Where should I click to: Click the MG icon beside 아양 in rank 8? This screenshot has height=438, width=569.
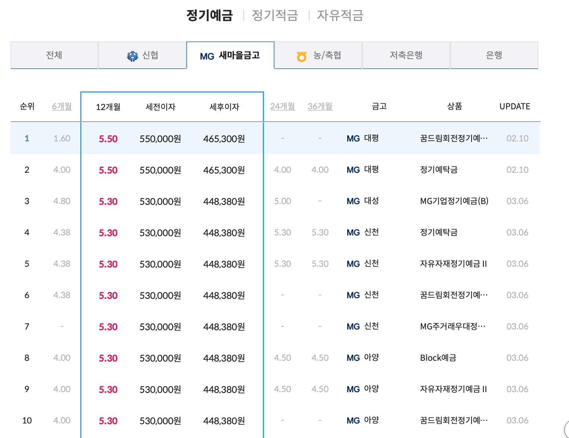[x=352, y=358]
